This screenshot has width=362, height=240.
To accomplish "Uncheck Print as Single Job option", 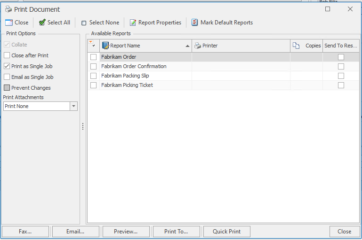I will 7,66.
